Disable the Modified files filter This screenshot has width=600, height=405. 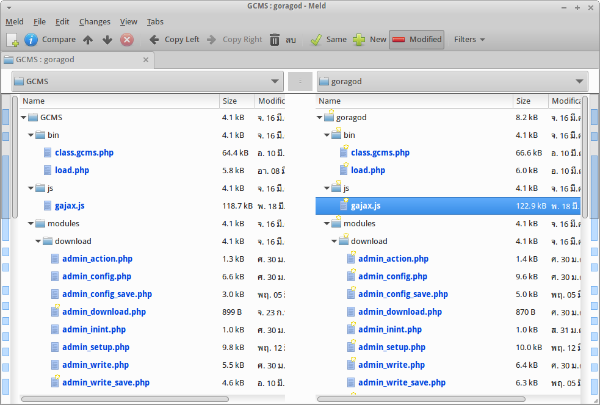coord(416,39)
